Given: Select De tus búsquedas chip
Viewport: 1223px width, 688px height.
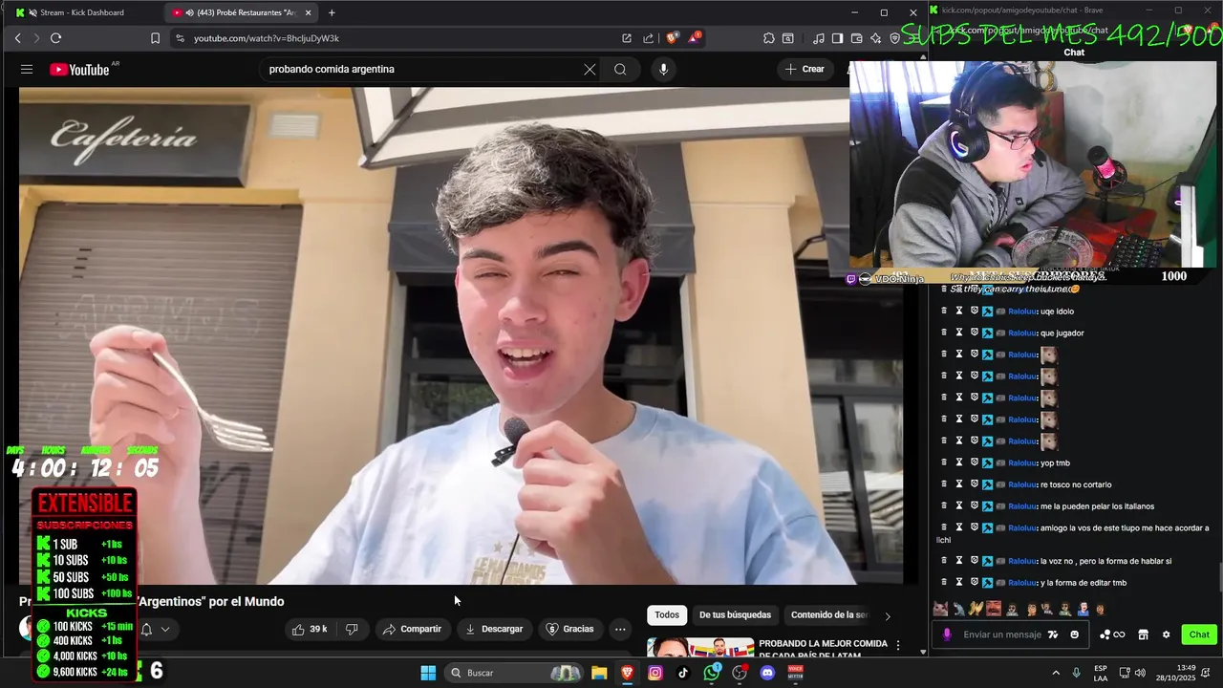Looking at the screenshot, I should pyautogui.click(x=735, y=615).
